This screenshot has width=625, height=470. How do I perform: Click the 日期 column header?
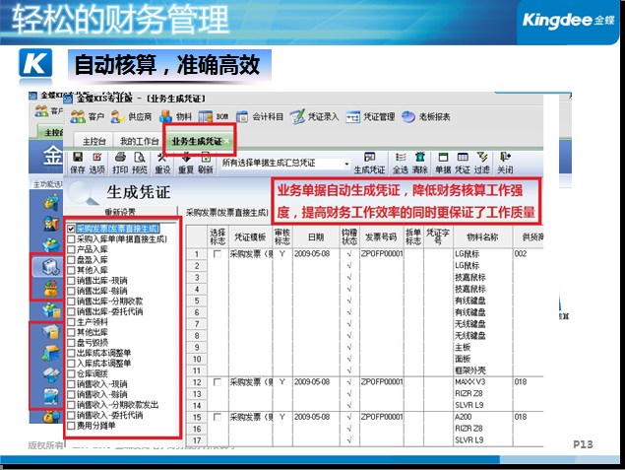point(316,237)
